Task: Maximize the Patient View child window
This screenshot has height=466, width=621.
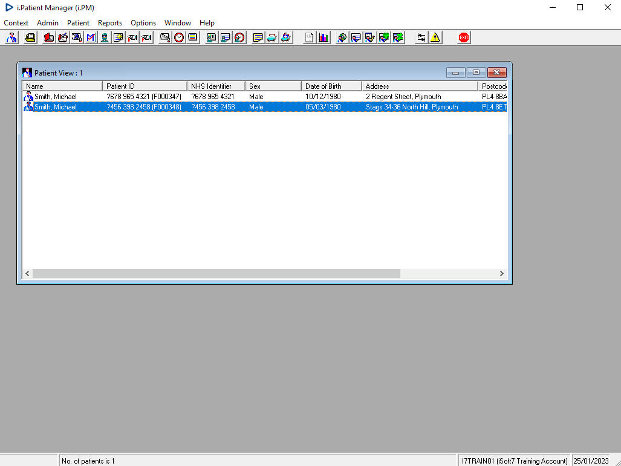Action: (476, 73)
